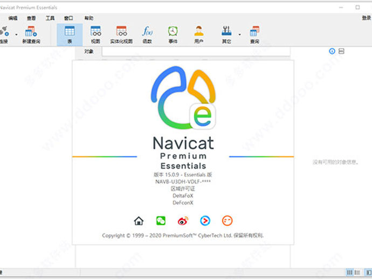This screenshot has width=372, height=279.
Task: Expand the Others (其它) dropdown arrow
Action: point(239,34)
